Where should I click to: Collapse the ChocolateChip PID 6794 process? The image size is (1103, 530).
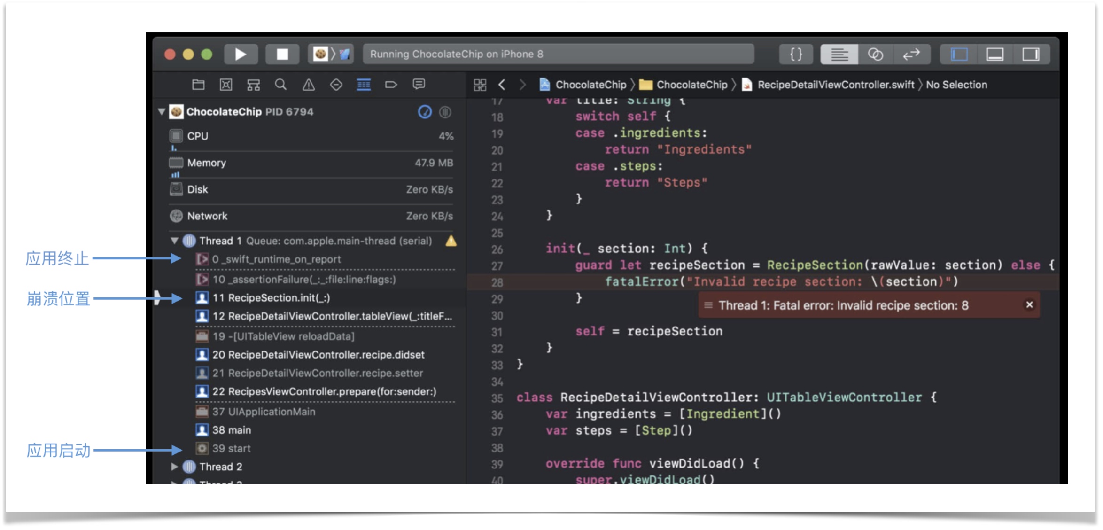click(x=162, y=112)
